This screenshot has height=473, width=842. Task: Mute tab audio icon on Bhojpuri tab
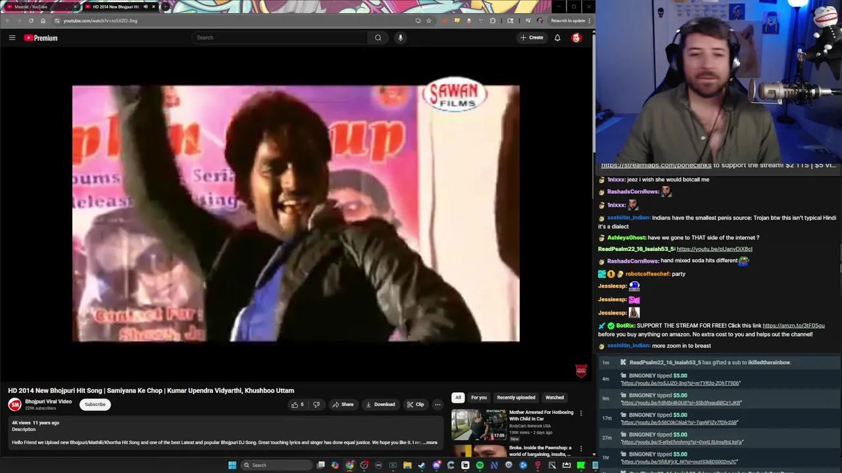(x=145, y=7)
